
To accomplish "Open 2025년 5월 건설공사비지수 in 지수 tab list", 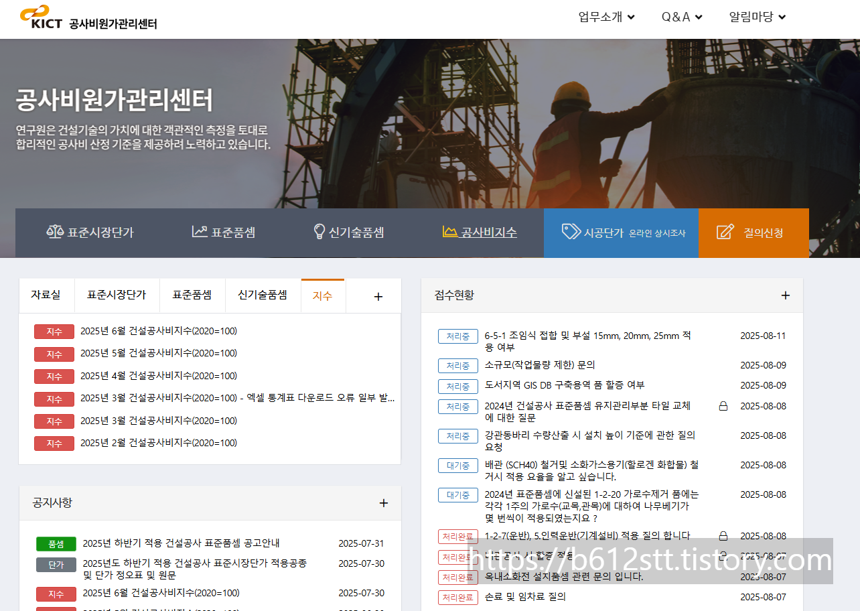I will point(159,353).
